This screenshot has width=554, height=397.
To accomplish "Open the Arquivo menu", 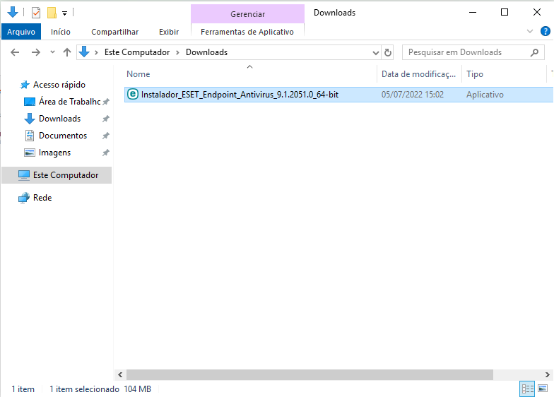I will pos(21,32).
